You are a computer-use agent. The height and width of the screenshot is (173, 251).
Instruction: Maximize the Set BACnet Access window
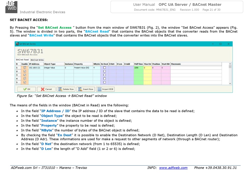tap(221, 44)
